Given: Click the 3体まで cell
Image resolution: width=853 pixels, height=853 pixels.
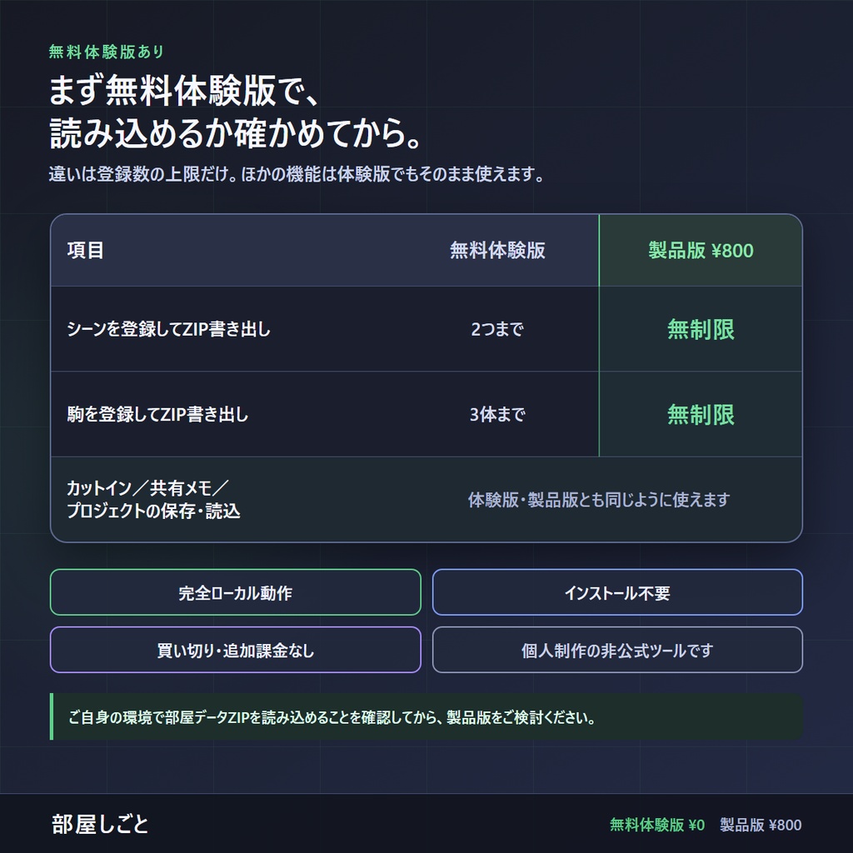Looking at the screenshot, I should tap(497, 415).
